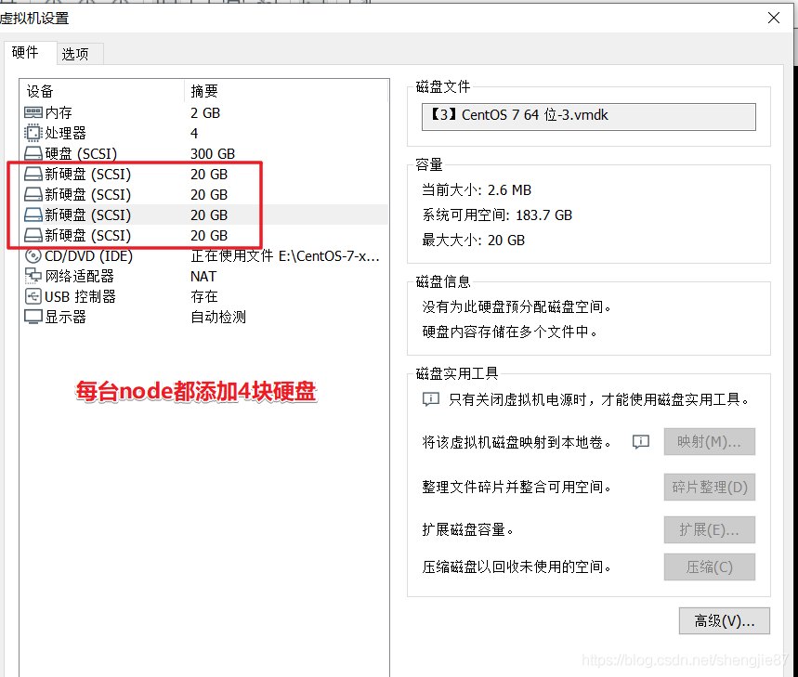The width and height of the screenshot is (798, 677).
Task: Select the 硬盘 (SCSI) row label
Action: click(81, 153)
